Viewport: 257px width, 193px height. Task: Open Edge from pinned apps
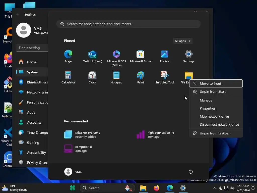click(x=68, y=57)
